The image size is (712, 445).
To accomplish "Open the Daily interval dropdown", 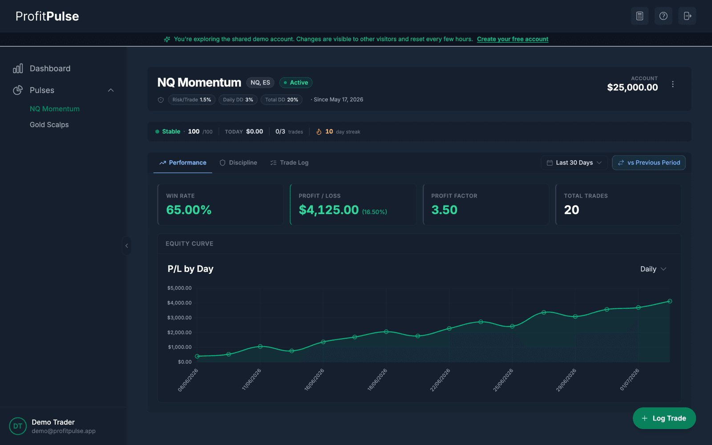I will pyautogui.click(x=653, y=269).
